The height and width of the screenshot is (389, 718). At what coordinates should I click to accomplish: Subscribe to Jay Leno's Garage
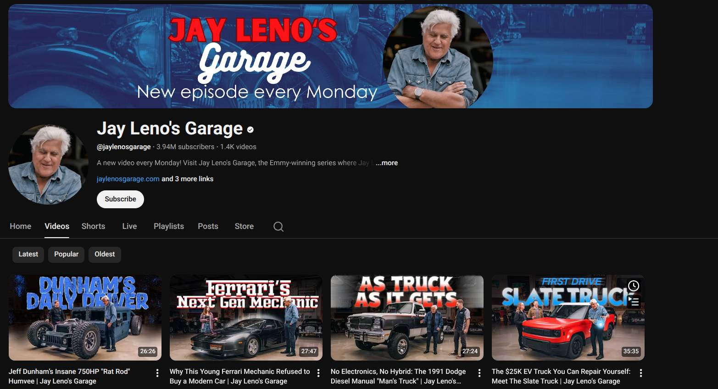tap(120, 199)
